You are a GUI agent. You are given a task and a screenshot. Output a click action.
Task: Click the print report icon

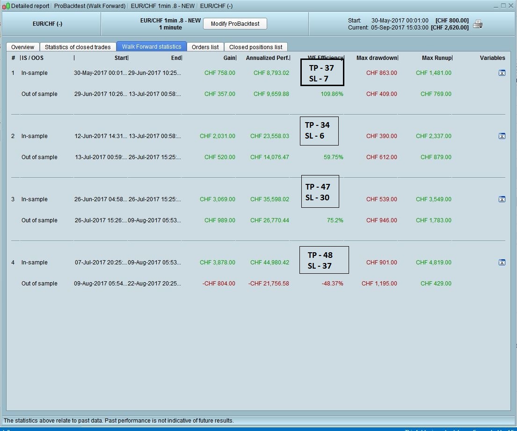[478, 24]
